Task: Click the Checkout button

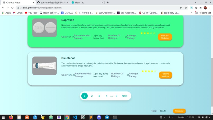Action: [x=179, y=111]
